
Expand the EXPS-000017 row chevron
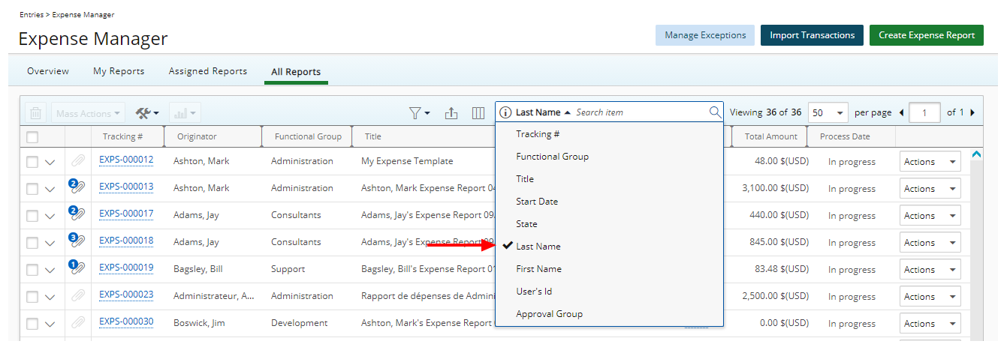(50, 216)
